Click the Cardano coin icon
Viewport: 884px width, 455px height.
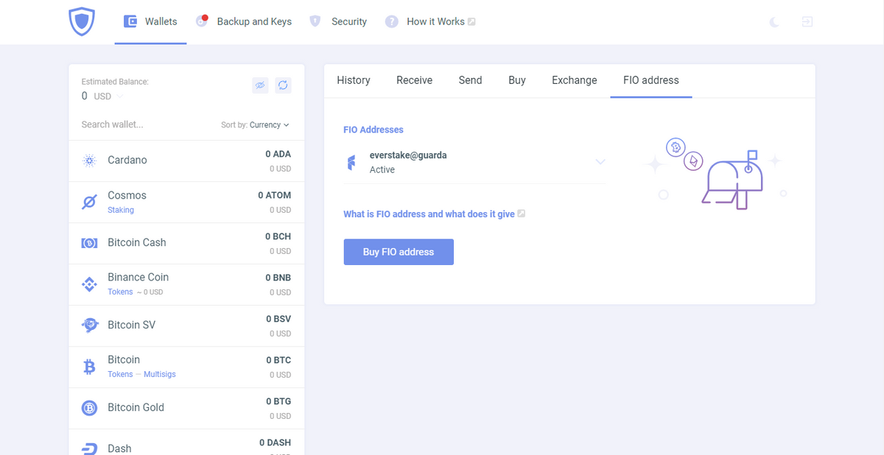coord(89,161)
